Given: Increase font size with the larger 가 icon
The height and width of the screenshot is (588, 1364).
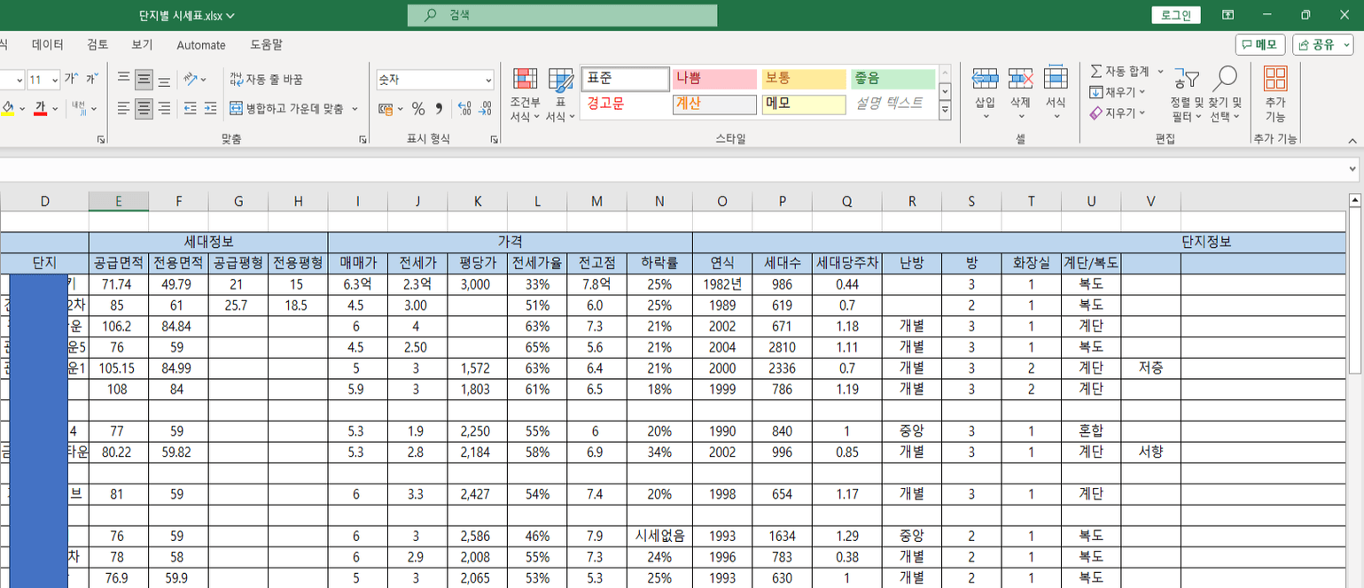Looking at the screenshot, I should (x=70, y=80).
